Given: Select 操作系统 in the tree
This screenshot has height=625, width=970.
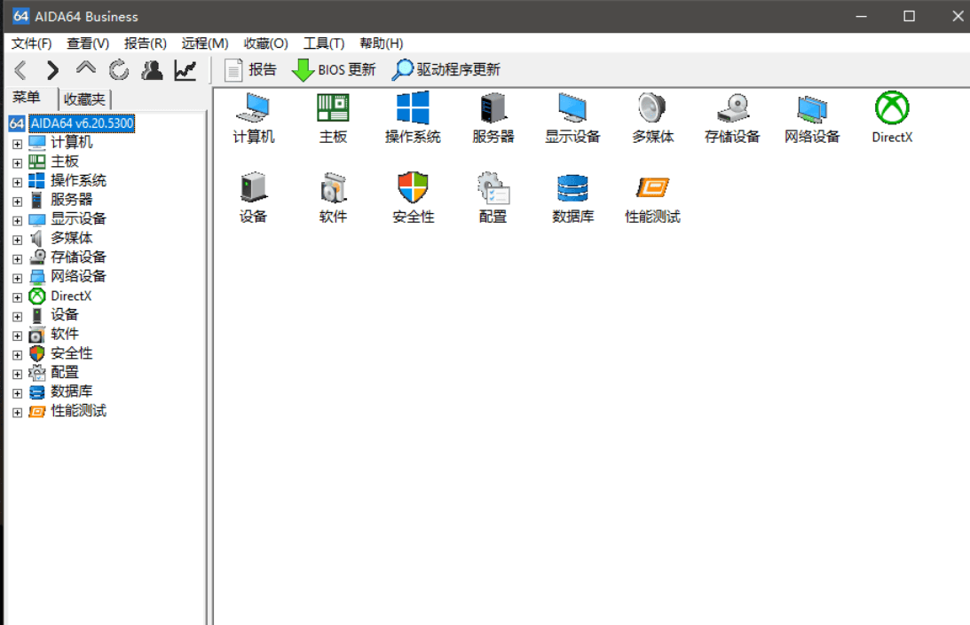Looking at the screenshot, I should tap(79, 180).
